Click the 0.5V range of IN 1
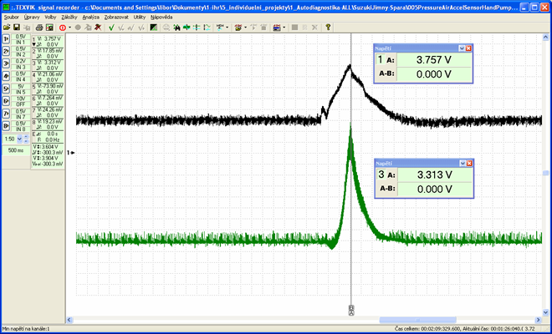This screenshot has width=552, height=334. pyautogui.click(x=21, y=37)
